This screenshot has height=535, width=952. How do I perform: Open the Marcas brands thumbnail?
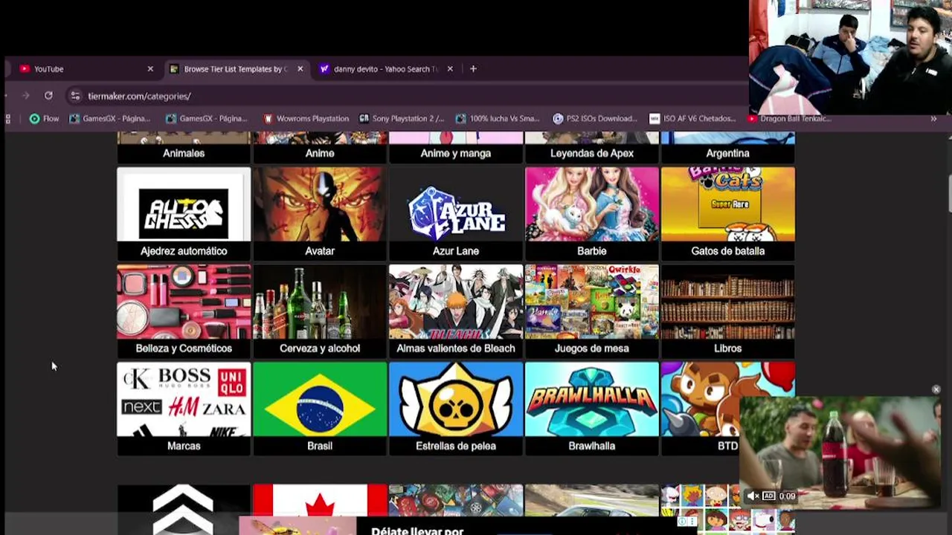point(184,399)
